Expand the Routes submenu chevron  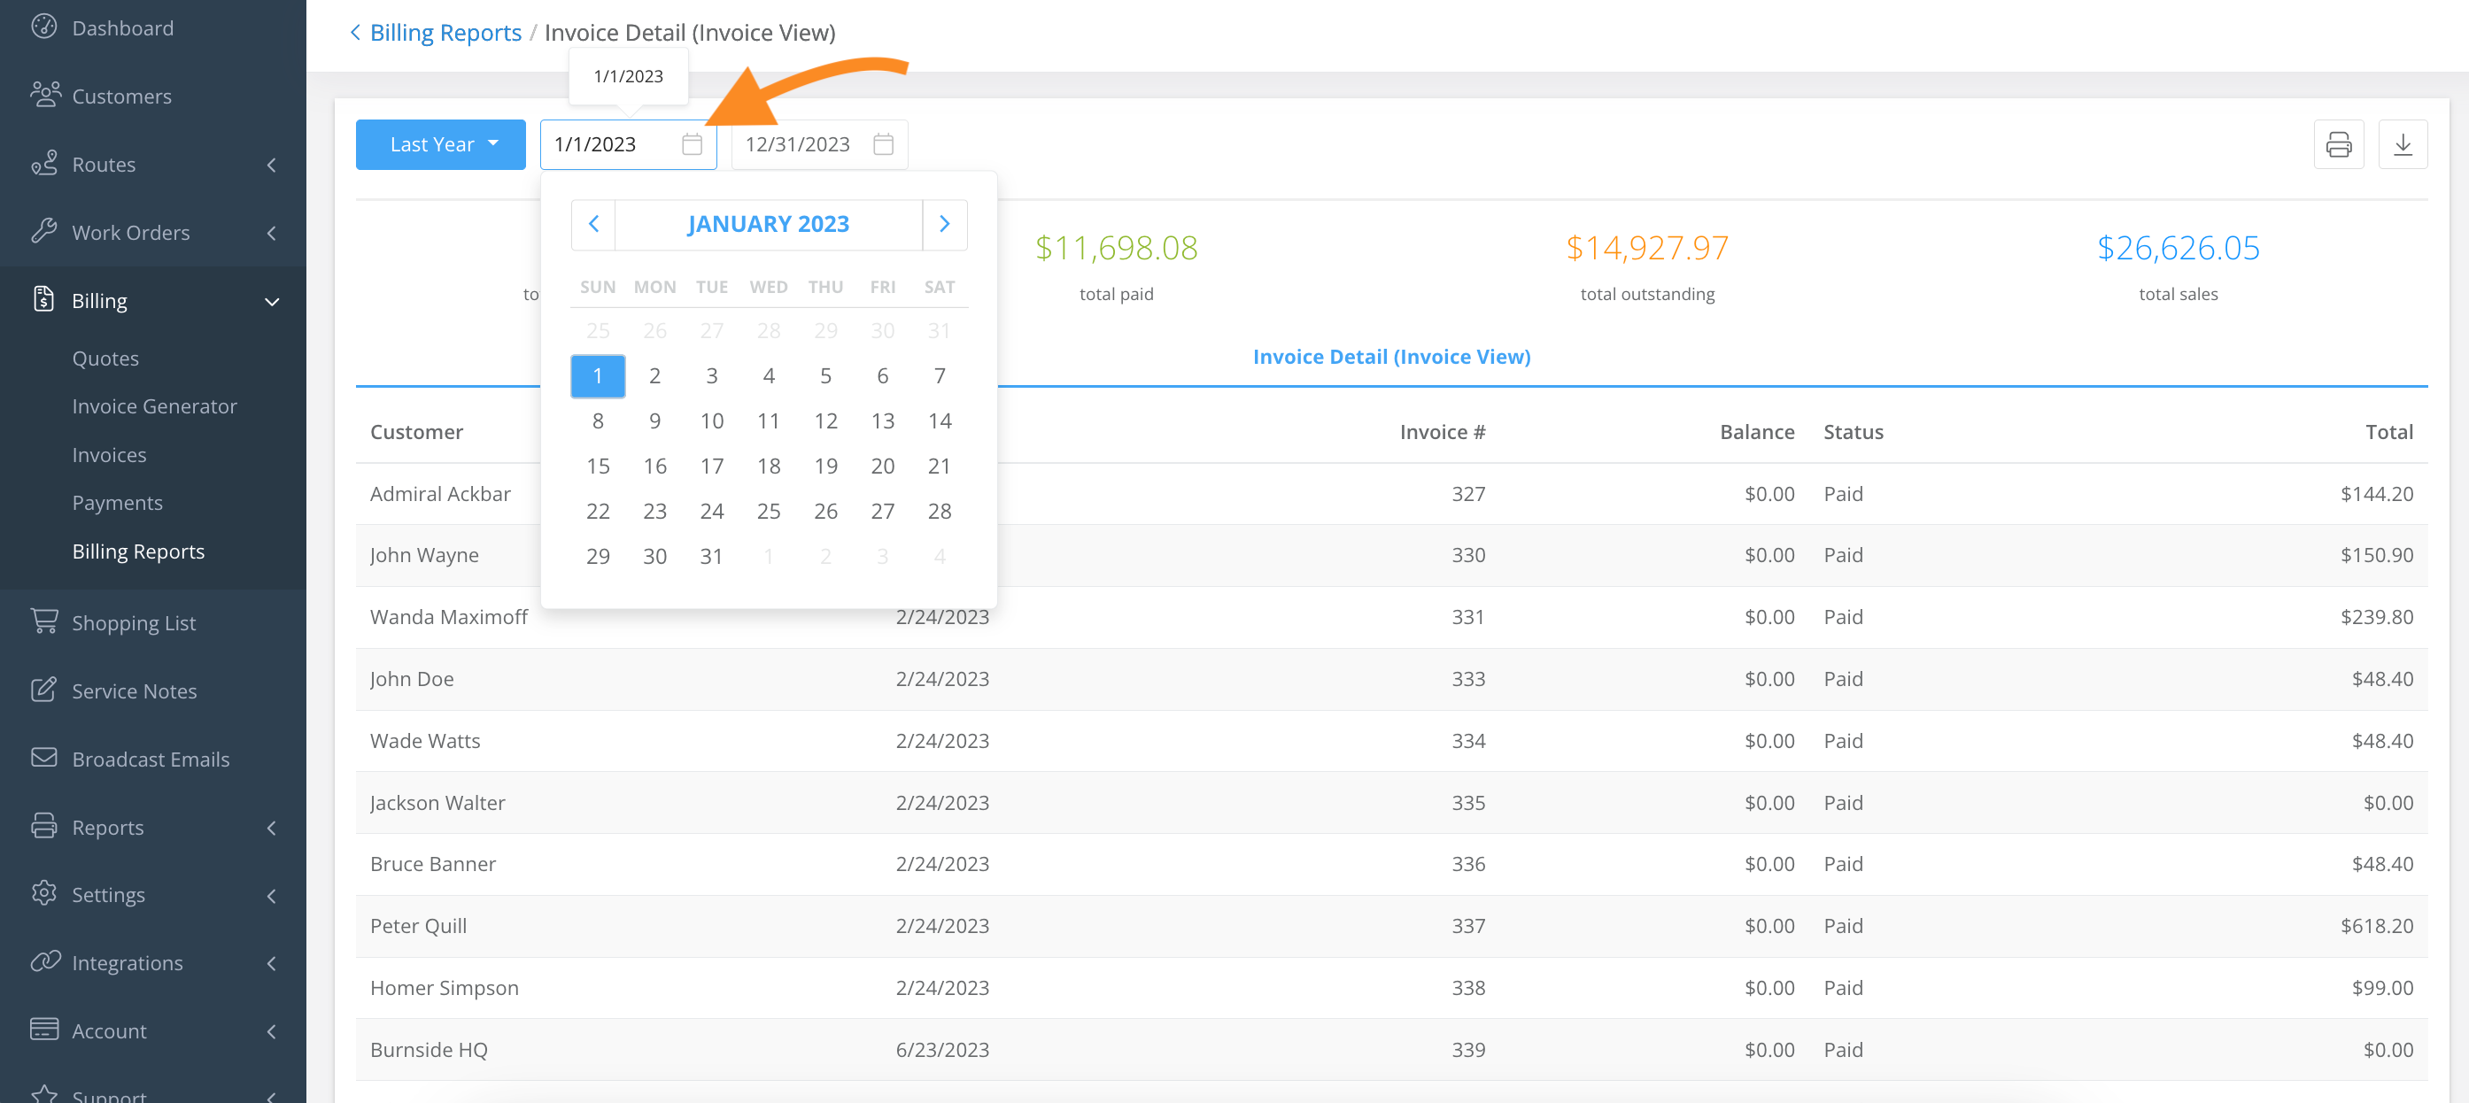272,165
